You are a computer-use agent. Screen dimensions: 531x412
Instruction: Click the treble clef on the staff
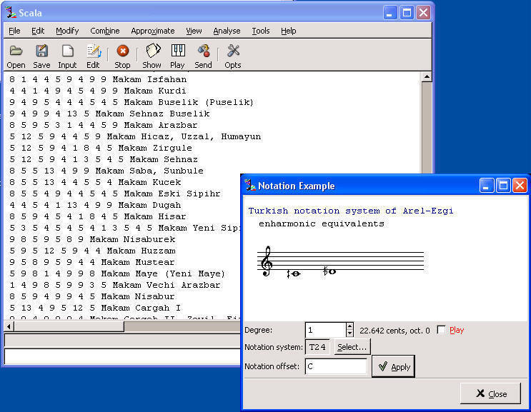[x=267, y=261]
